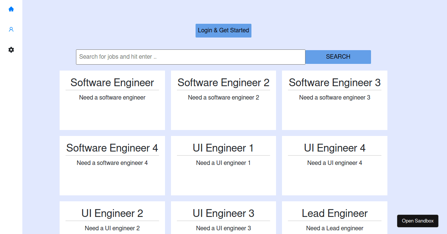This screenshot has height=234, width=447.
Task: Open the Software Engineer 4 job posting
Action: point(112,148)
